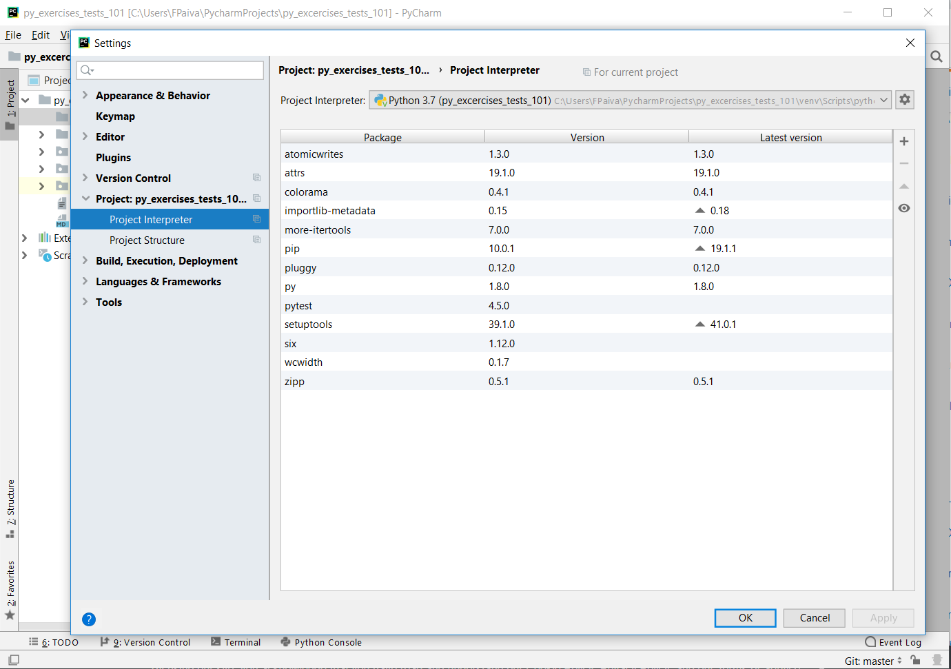Click Python Console icon in bottom bar
Image resolution: width=951 pixels, height=669 pixels.
tap(285, 641)
